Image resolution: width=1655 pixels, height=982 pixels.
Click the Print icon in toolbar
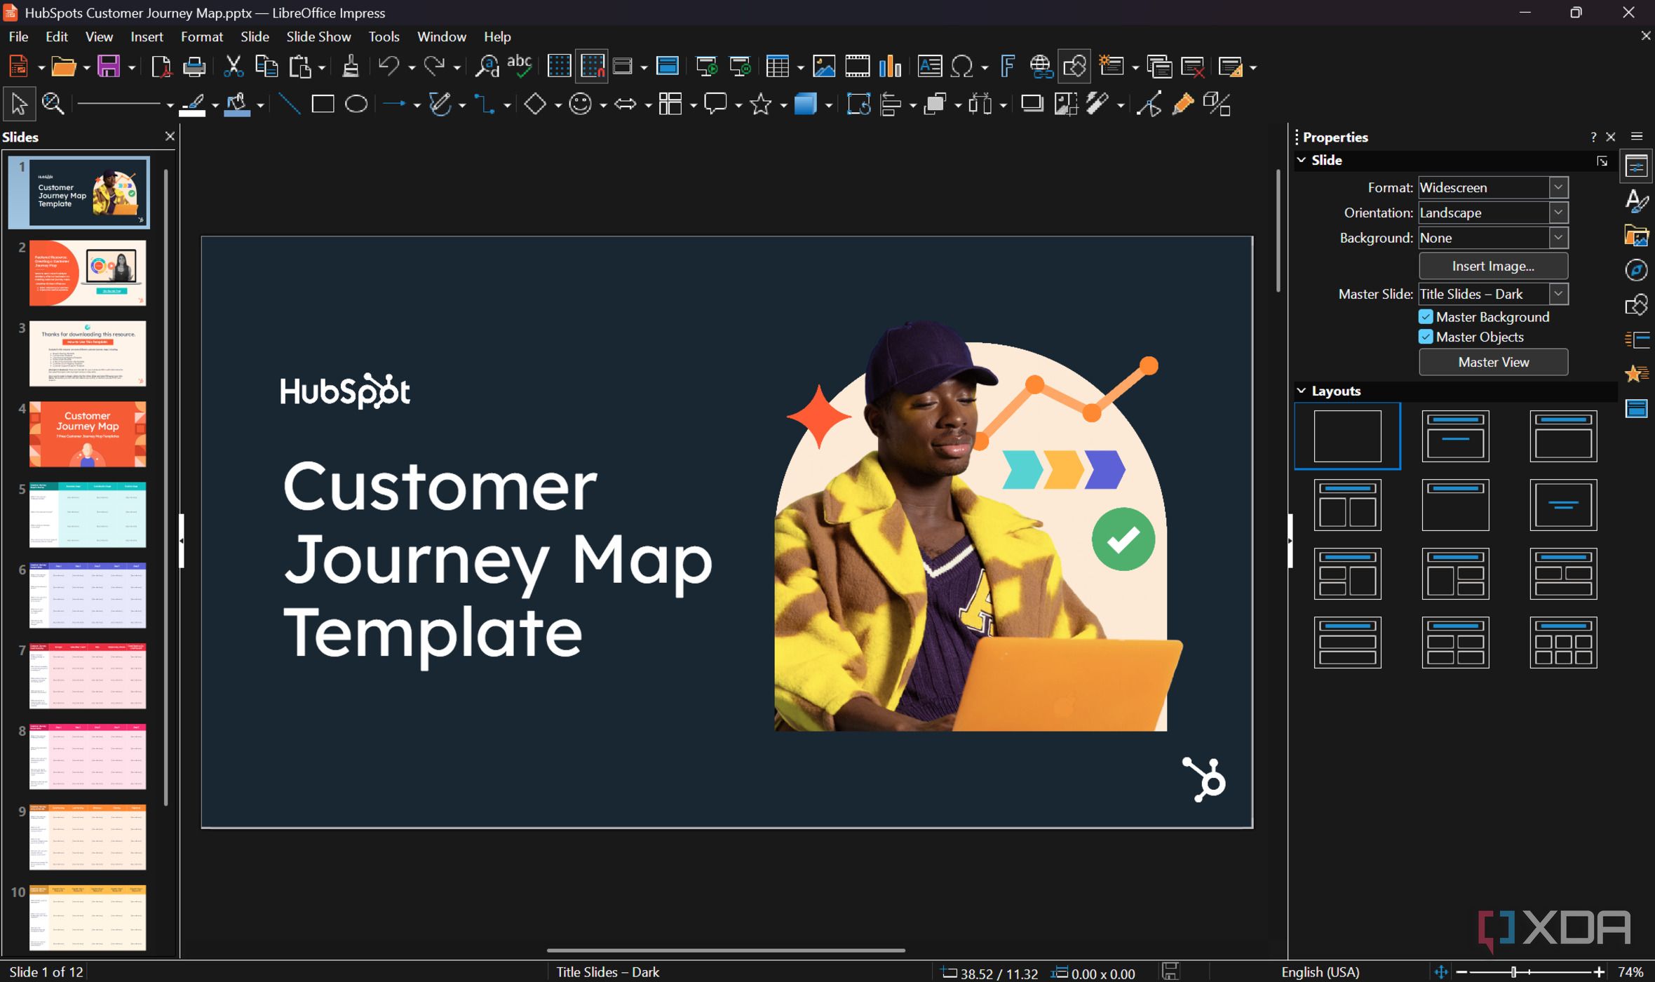click(194, 67)
